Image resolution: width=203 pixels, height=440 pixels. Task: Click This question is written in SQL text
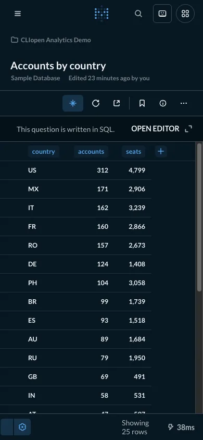[66, 129]
